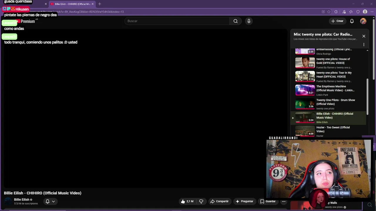
Task: Click 'The Emptiness Machine' title text
Action: [335, 88]
